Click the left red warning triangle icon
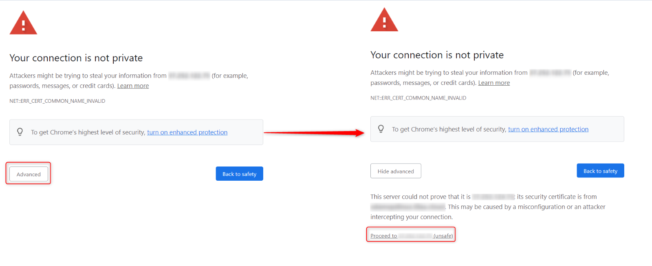This screenshot has width=652, height=266. (x=23, y=23)
